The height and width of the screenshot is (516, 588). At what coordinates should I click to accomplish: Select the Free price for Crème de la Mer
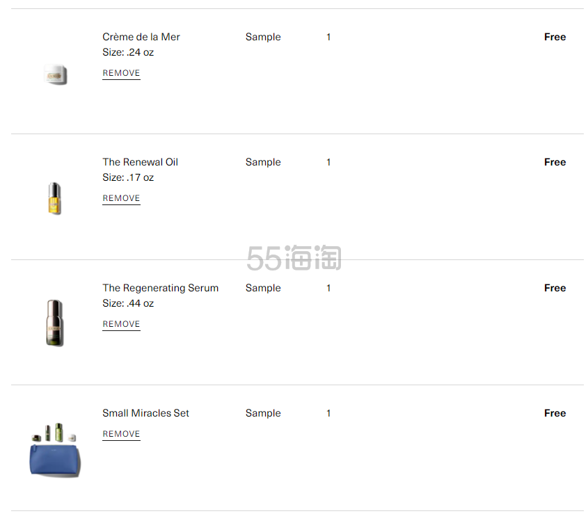coord(555,37)
